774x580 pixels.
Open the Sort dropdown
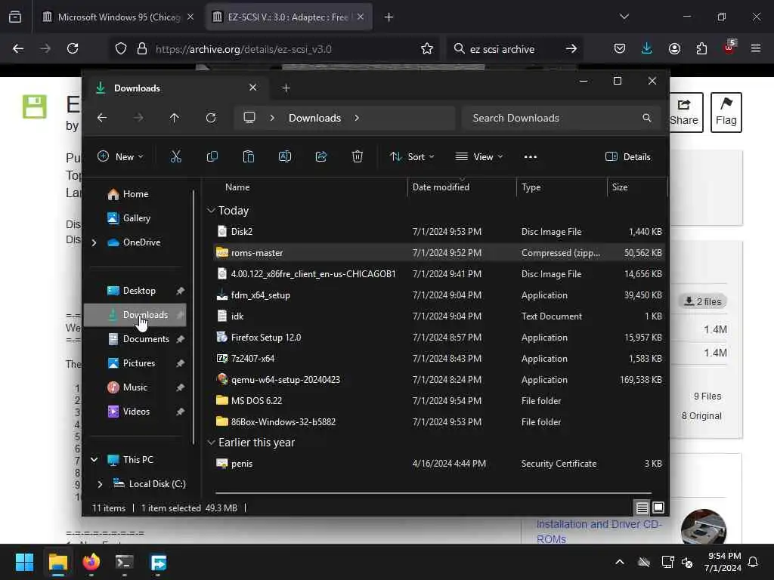(412, 157)
